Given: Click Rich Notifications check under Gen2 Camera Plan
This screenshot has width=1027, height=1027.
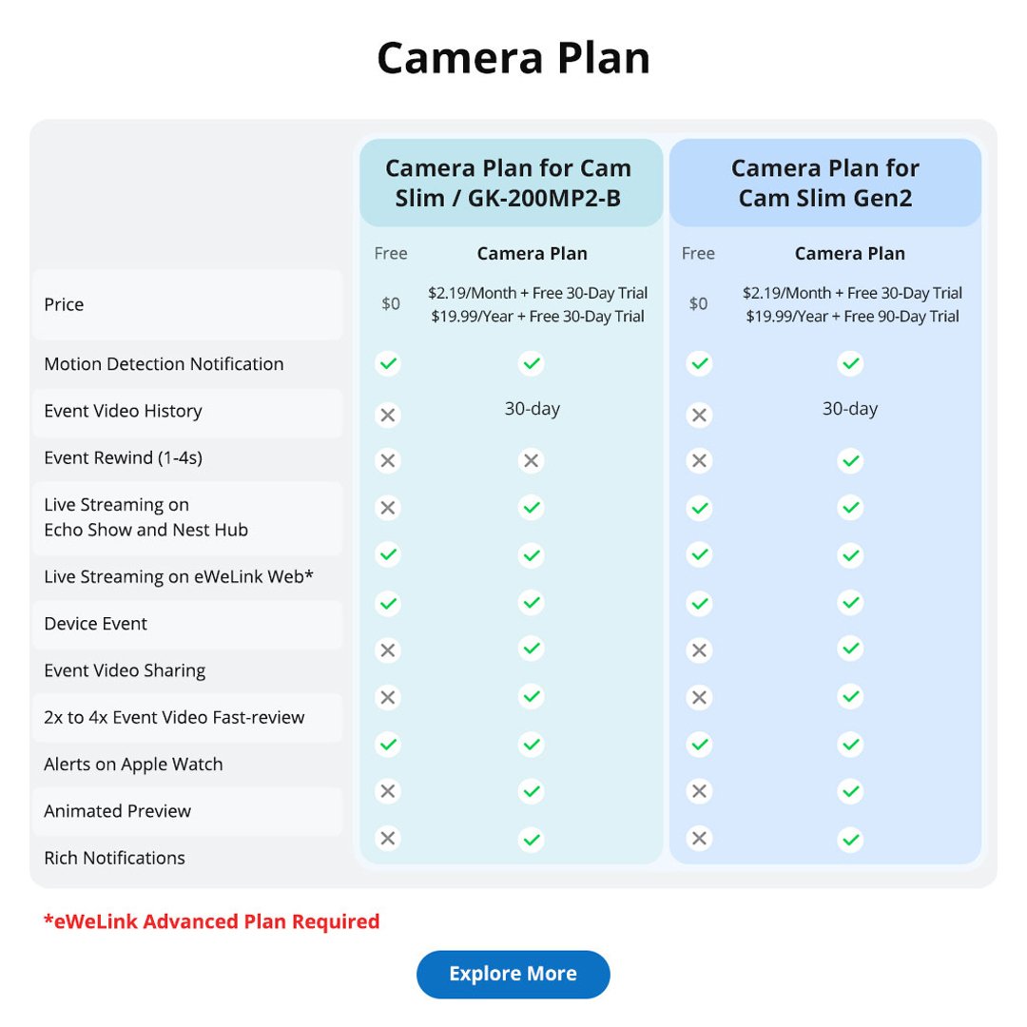Looking at the screenshot, I should point(850,839).
